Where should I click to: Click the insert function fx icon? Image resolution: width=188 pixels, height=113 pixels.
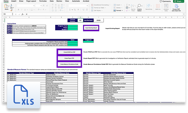pyautogui.click(x=22, y=14)
